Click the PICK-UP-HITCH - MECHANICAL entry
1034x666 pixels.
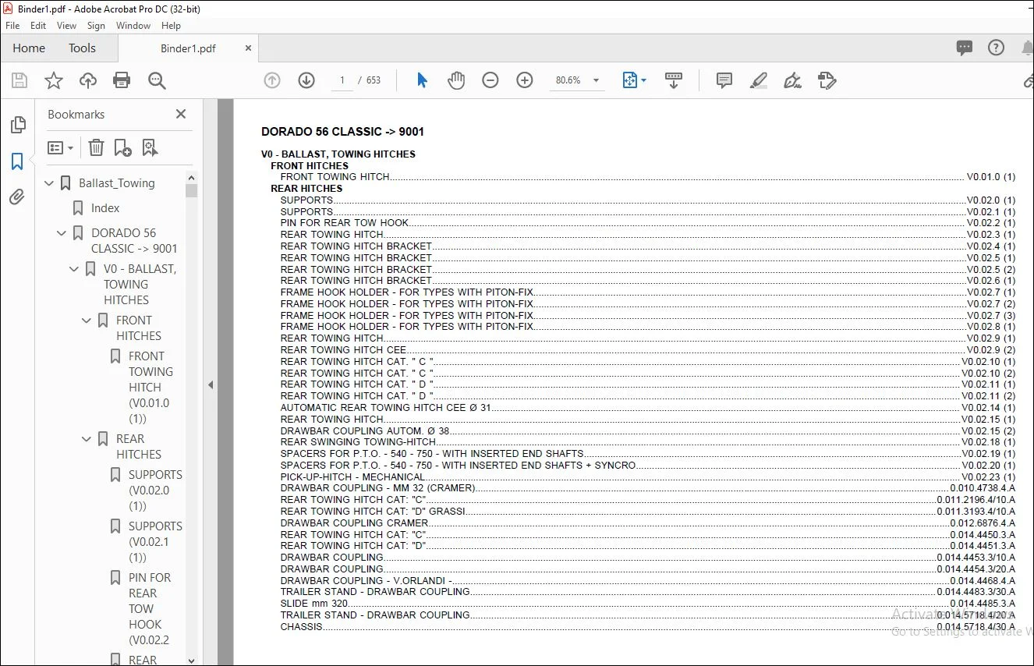click(648, 476)
